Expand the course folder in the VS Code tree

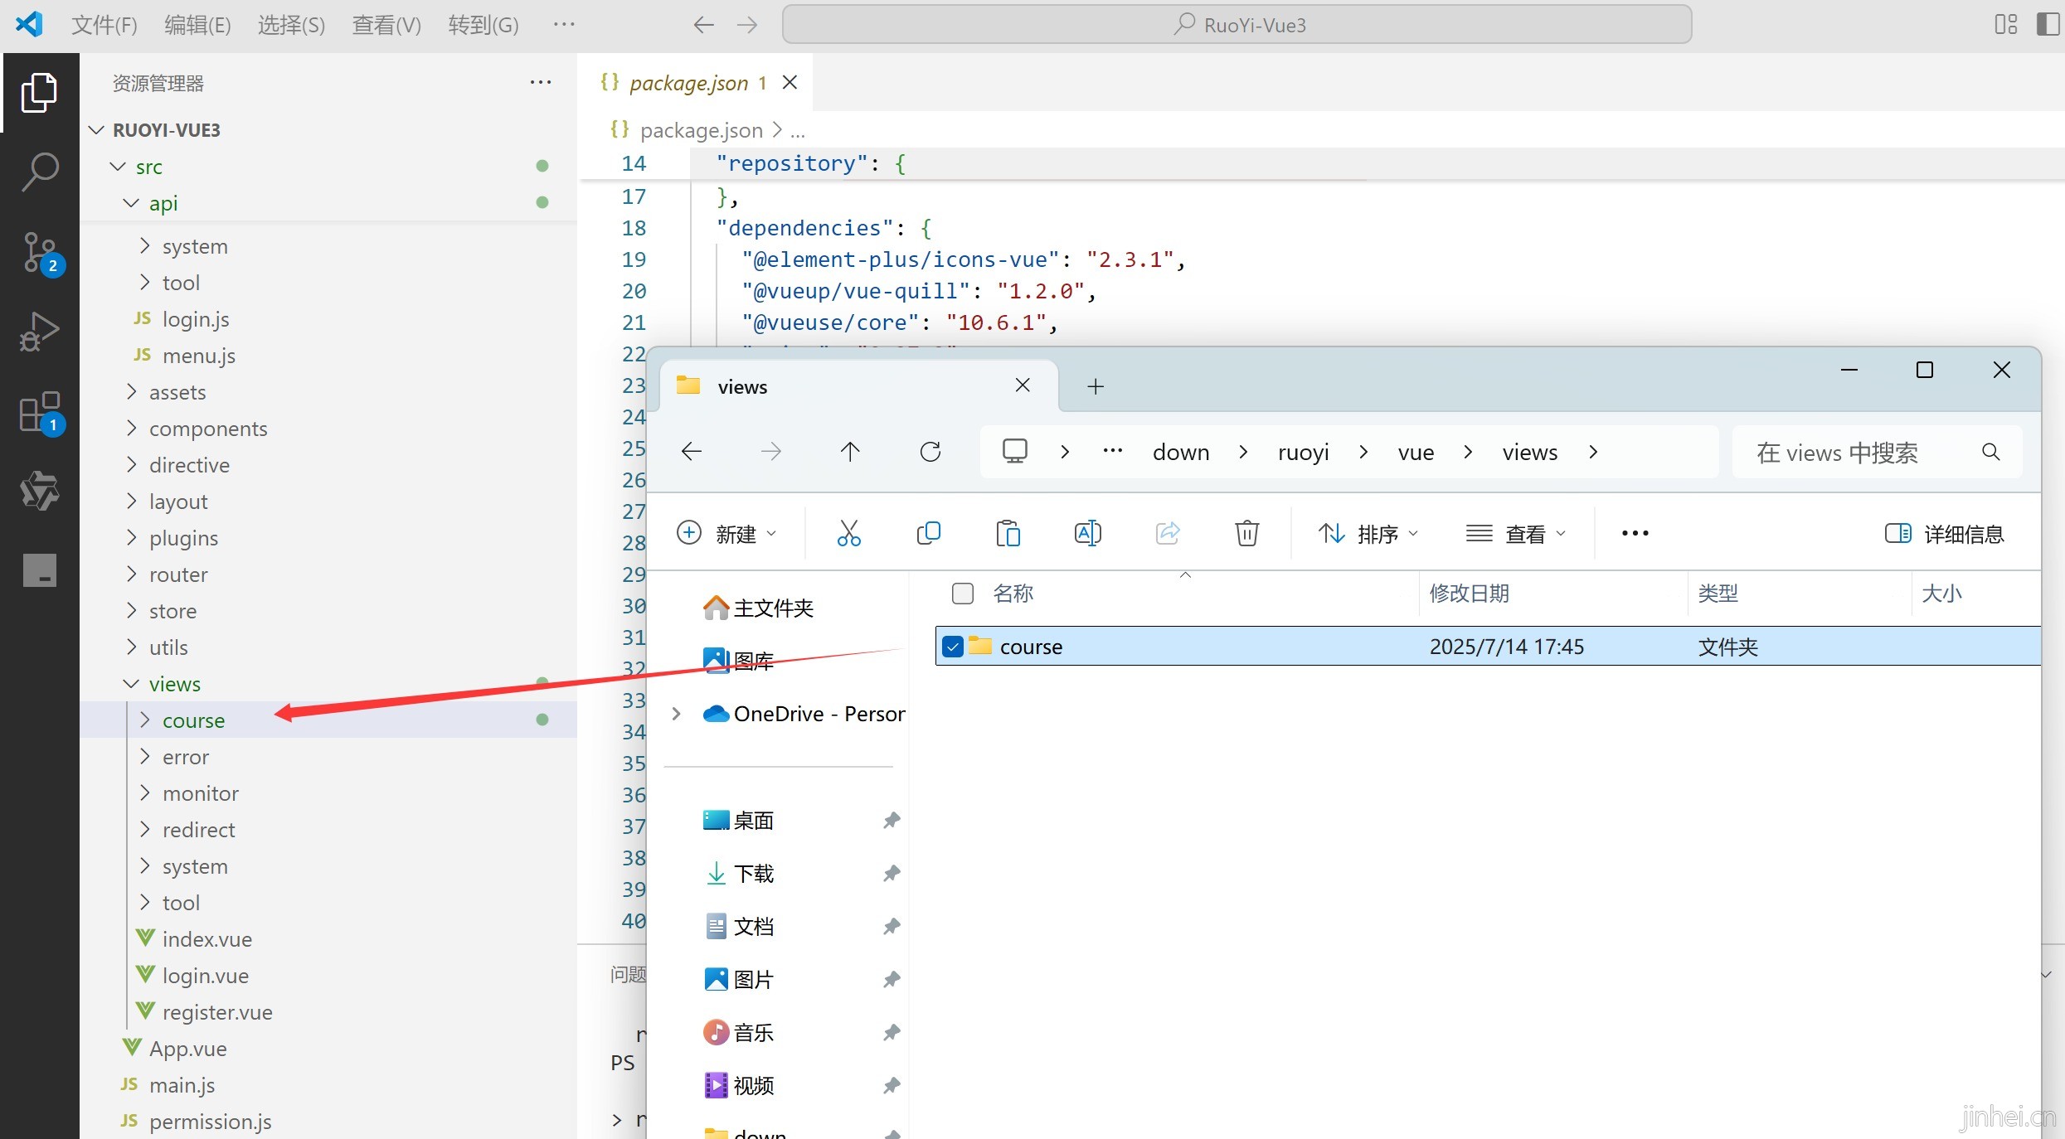(145, 720)
